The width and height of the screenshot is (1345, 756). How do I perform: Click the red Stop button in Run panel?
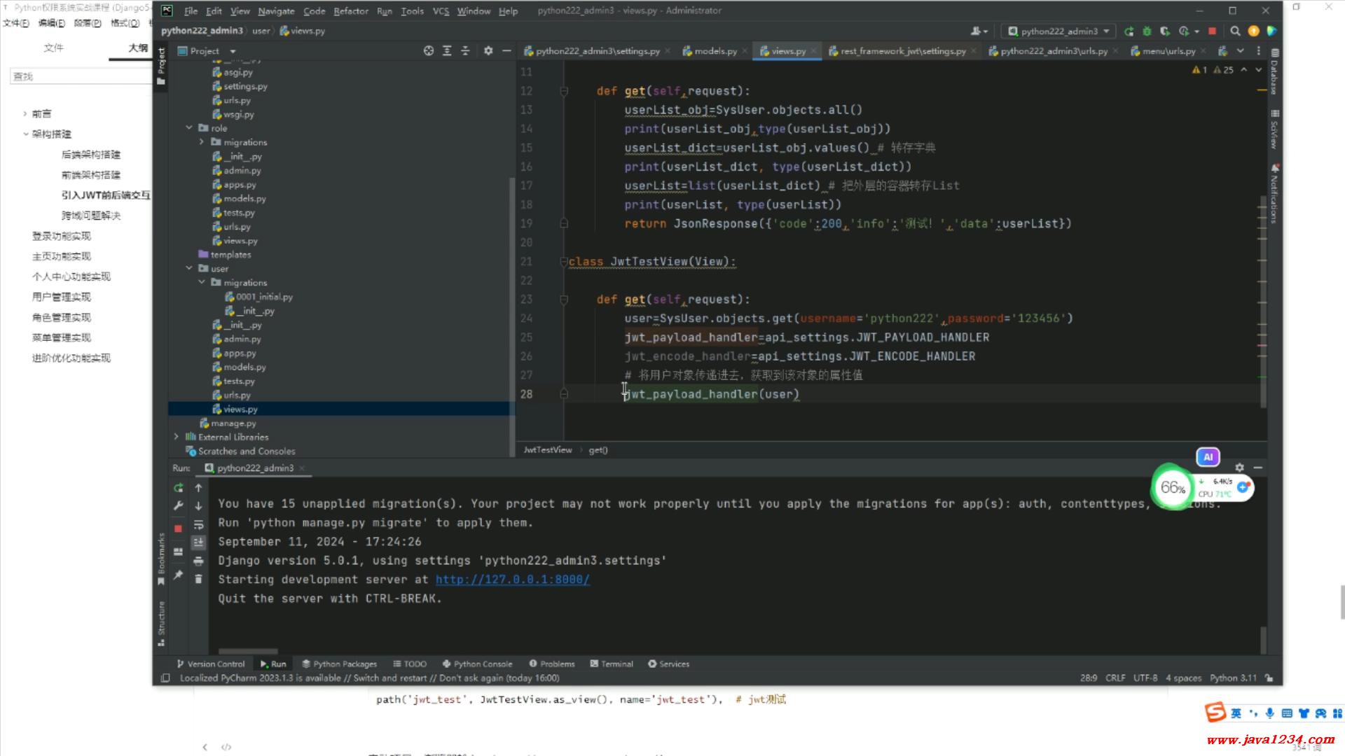[x=178, y=528]
